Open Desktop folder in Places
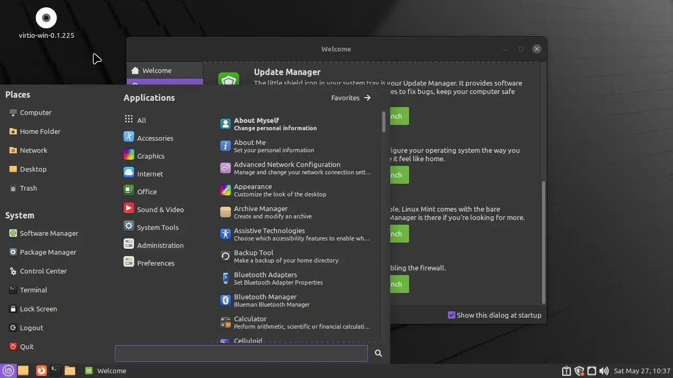 28,169
